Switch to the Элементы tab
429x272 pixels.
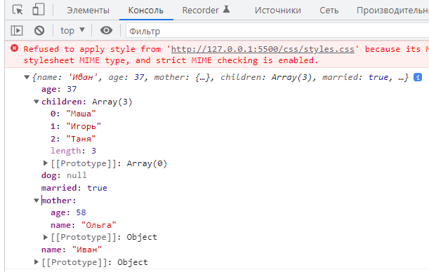point(88,11)
